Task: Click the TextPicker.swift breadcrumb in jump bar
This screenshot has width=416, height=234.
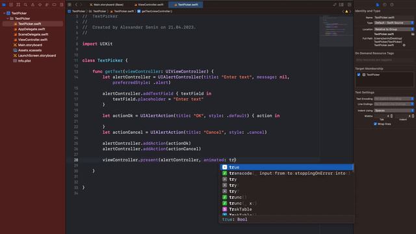Action: coord(122,12)
